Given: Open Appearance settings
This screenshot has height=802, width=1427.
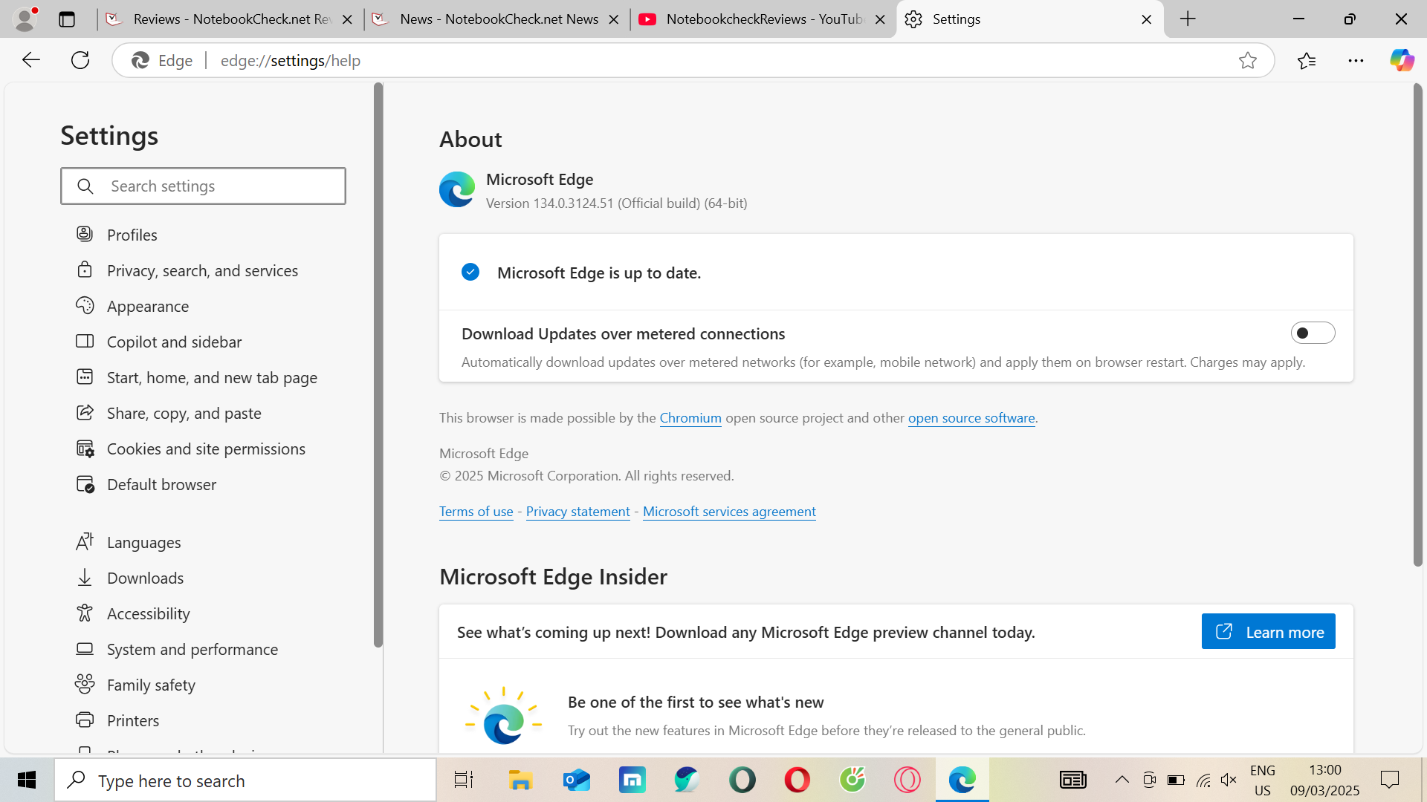Looking at the screenshot, I should (x=148, y=306).
